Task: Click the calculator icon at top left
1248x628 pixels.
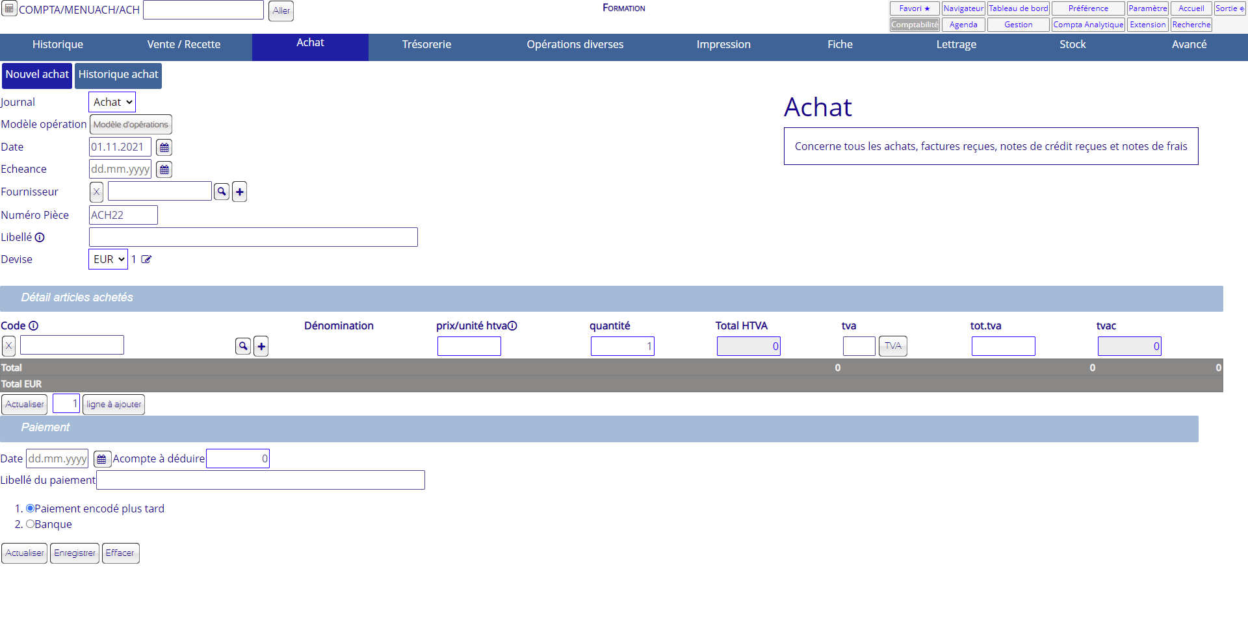Action: (9, 9)
